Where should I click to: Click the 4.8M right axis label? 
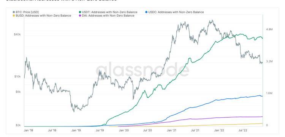269,29
